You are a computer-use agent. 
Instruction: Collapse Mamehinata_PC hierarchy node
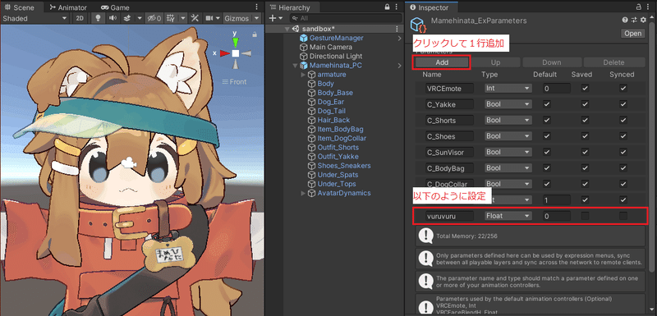click(x=295, y=66)
